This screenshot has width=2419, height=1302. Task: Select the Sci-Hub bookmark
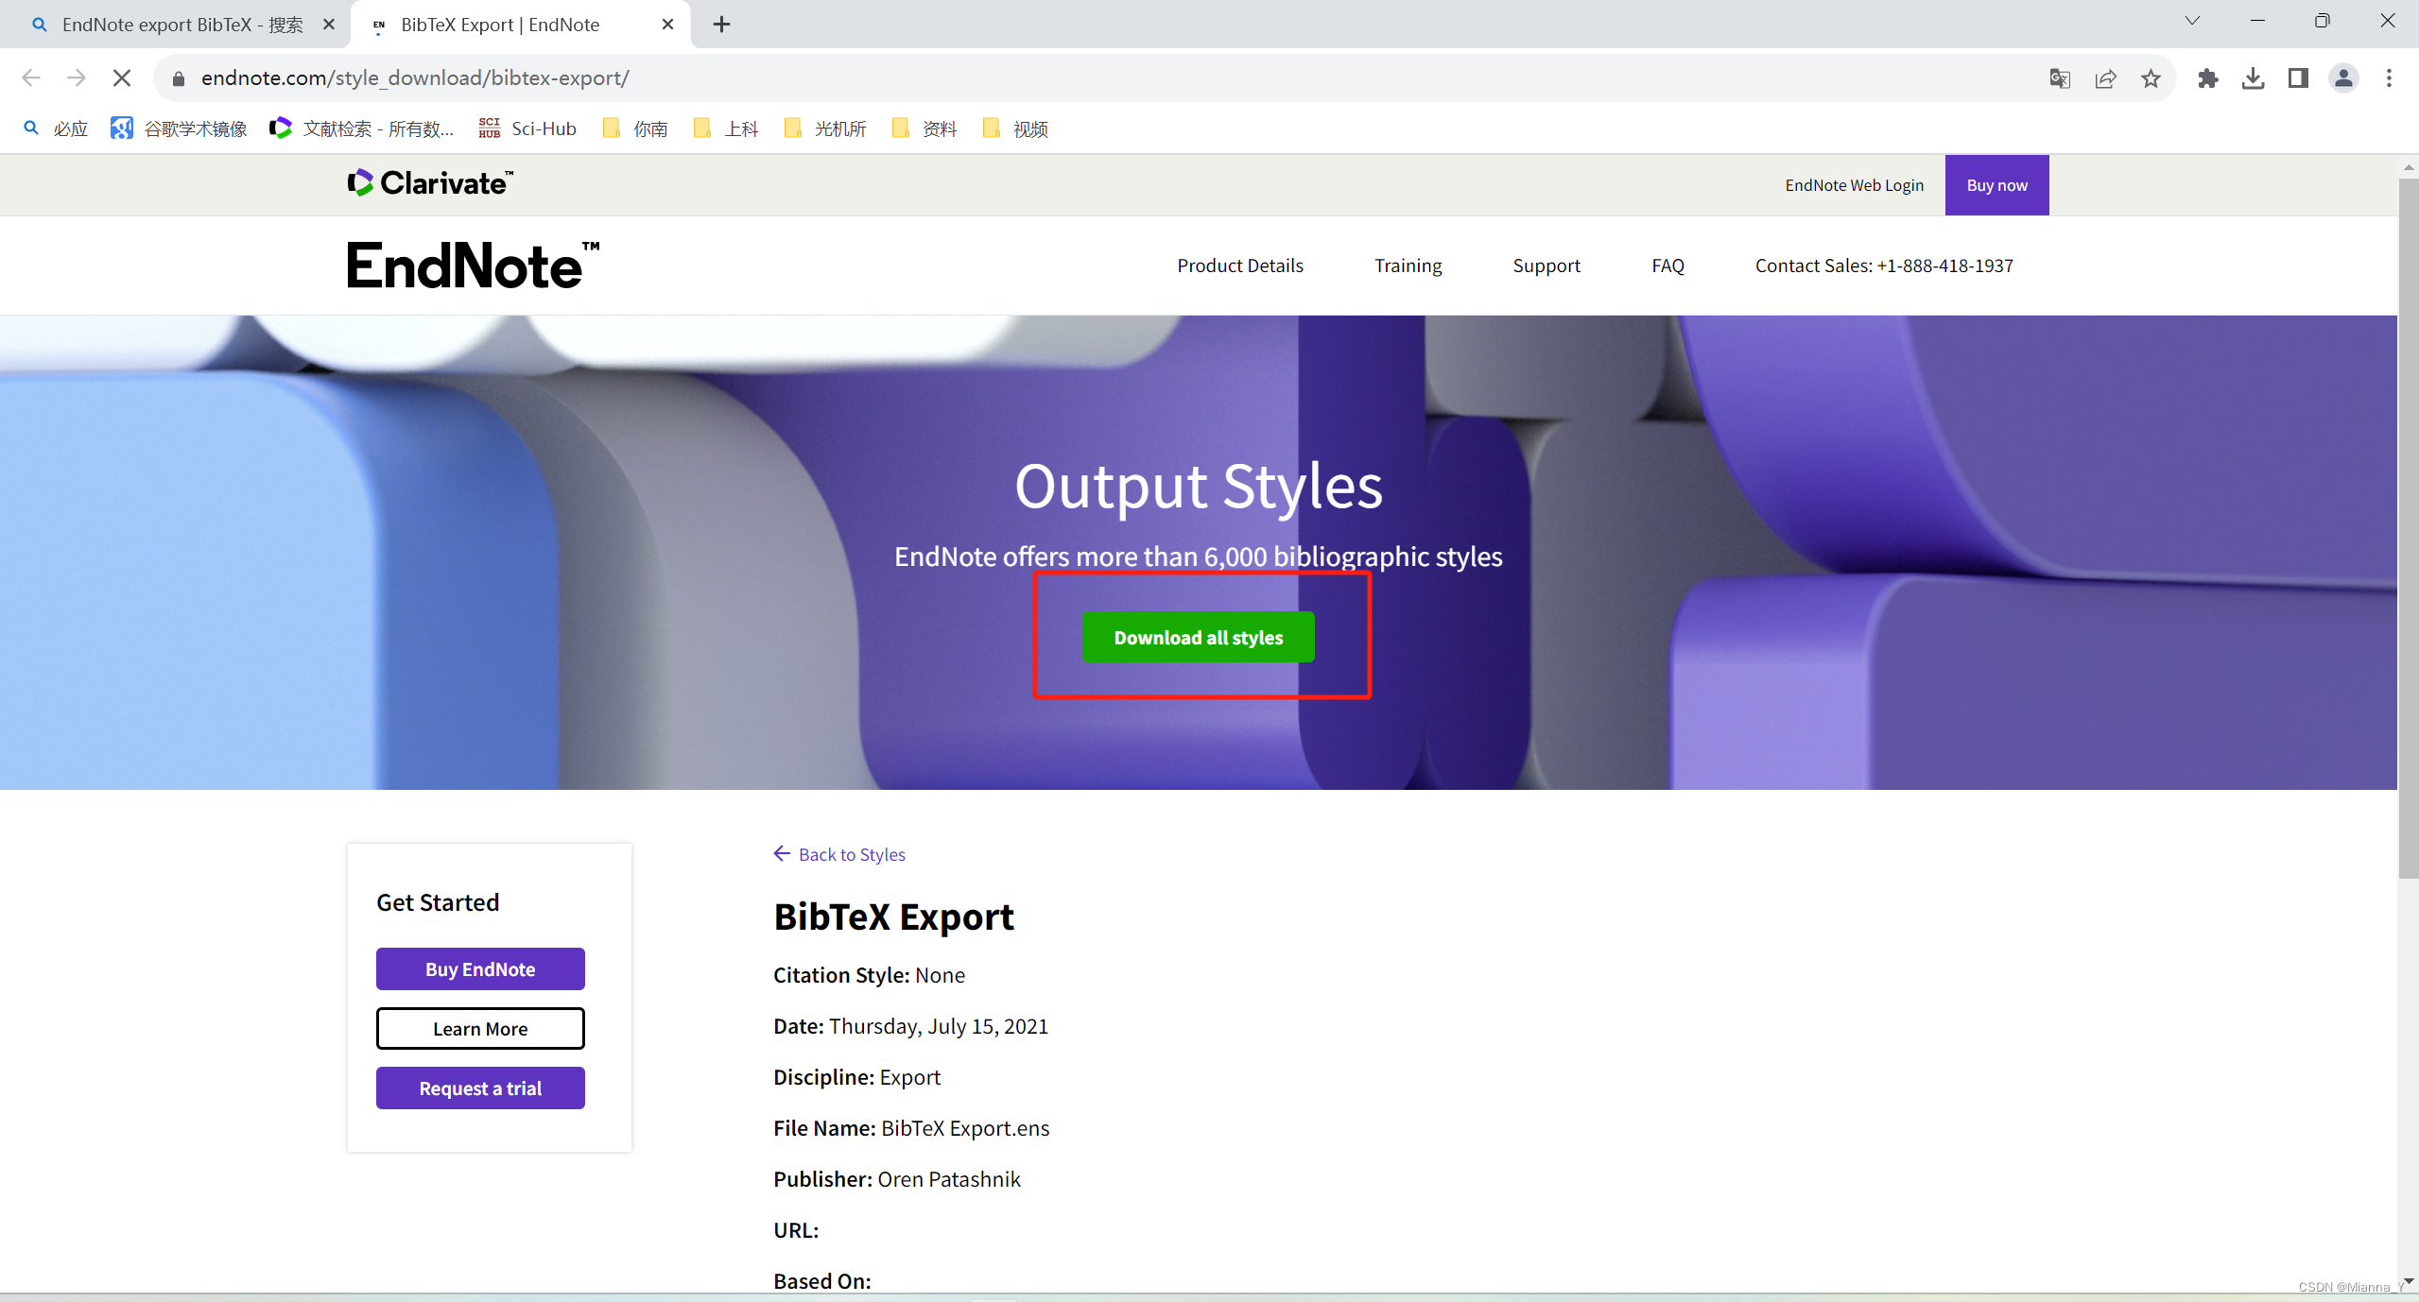[527, 128]
